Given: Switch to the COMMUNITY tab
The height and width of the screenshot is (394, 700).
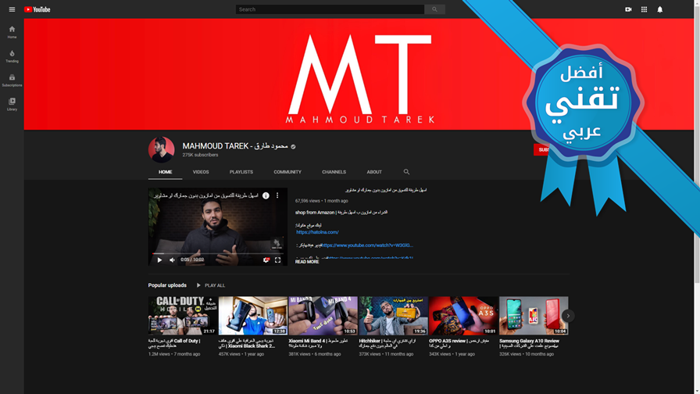Looking at the screenshot, I should pyautogui.click(x=287, y=172).
